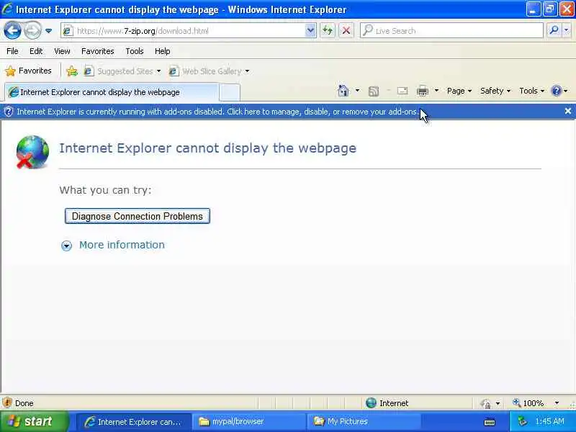Switch to the mypal/browser taskbar window
This screenshot has width=576, height=432.
248,422
